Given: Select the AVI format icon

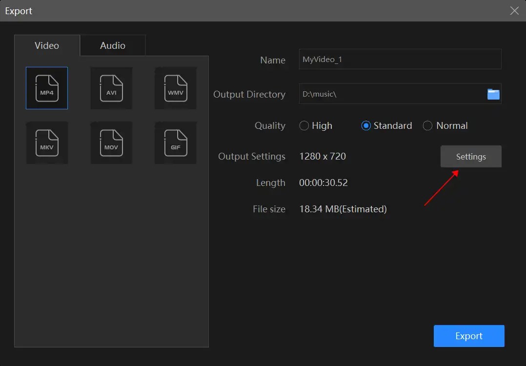Looking at the screenshot, I should click(x=111, y=88).
